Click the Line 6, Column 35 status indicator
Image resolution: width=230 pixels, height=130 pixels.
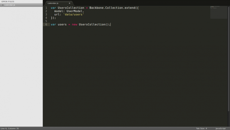coord(10,128)
